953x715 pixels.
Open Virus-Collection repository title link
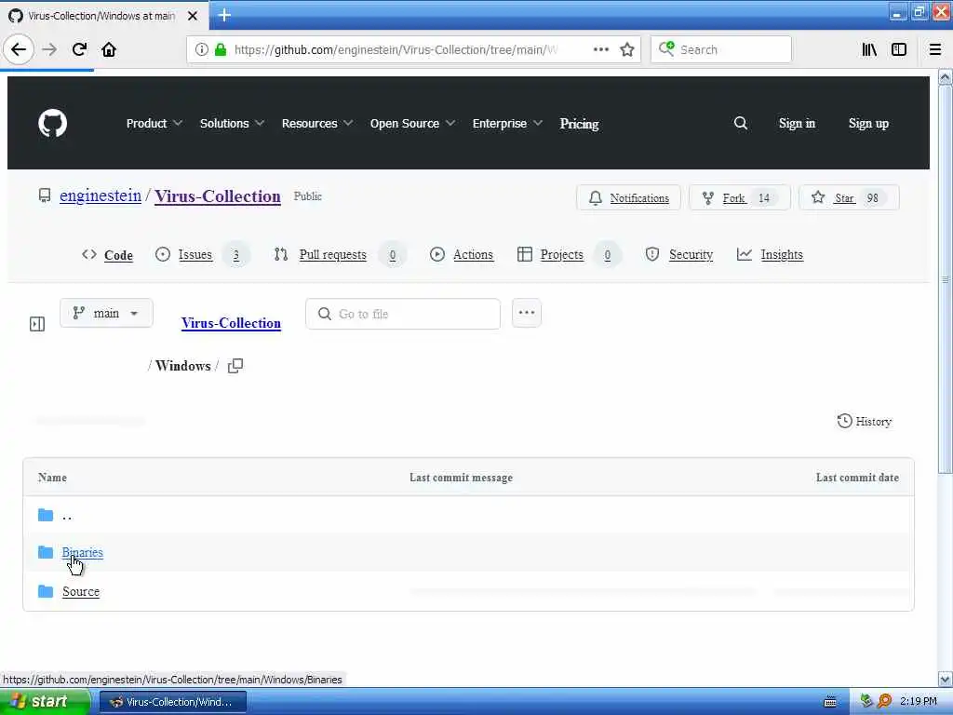[218, 196]
